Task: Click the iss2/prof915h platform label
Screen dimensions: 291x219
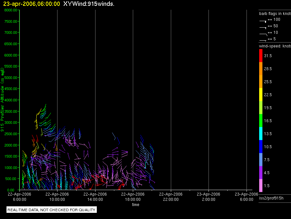Action: pyautogui.click(x=271, y=198)
